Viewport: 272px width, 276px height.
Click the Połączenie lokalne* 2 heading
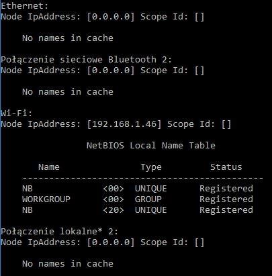pos(59,232)
